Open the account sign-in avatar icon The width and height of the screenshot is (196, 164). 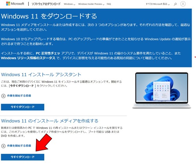(x=183, y=4)
